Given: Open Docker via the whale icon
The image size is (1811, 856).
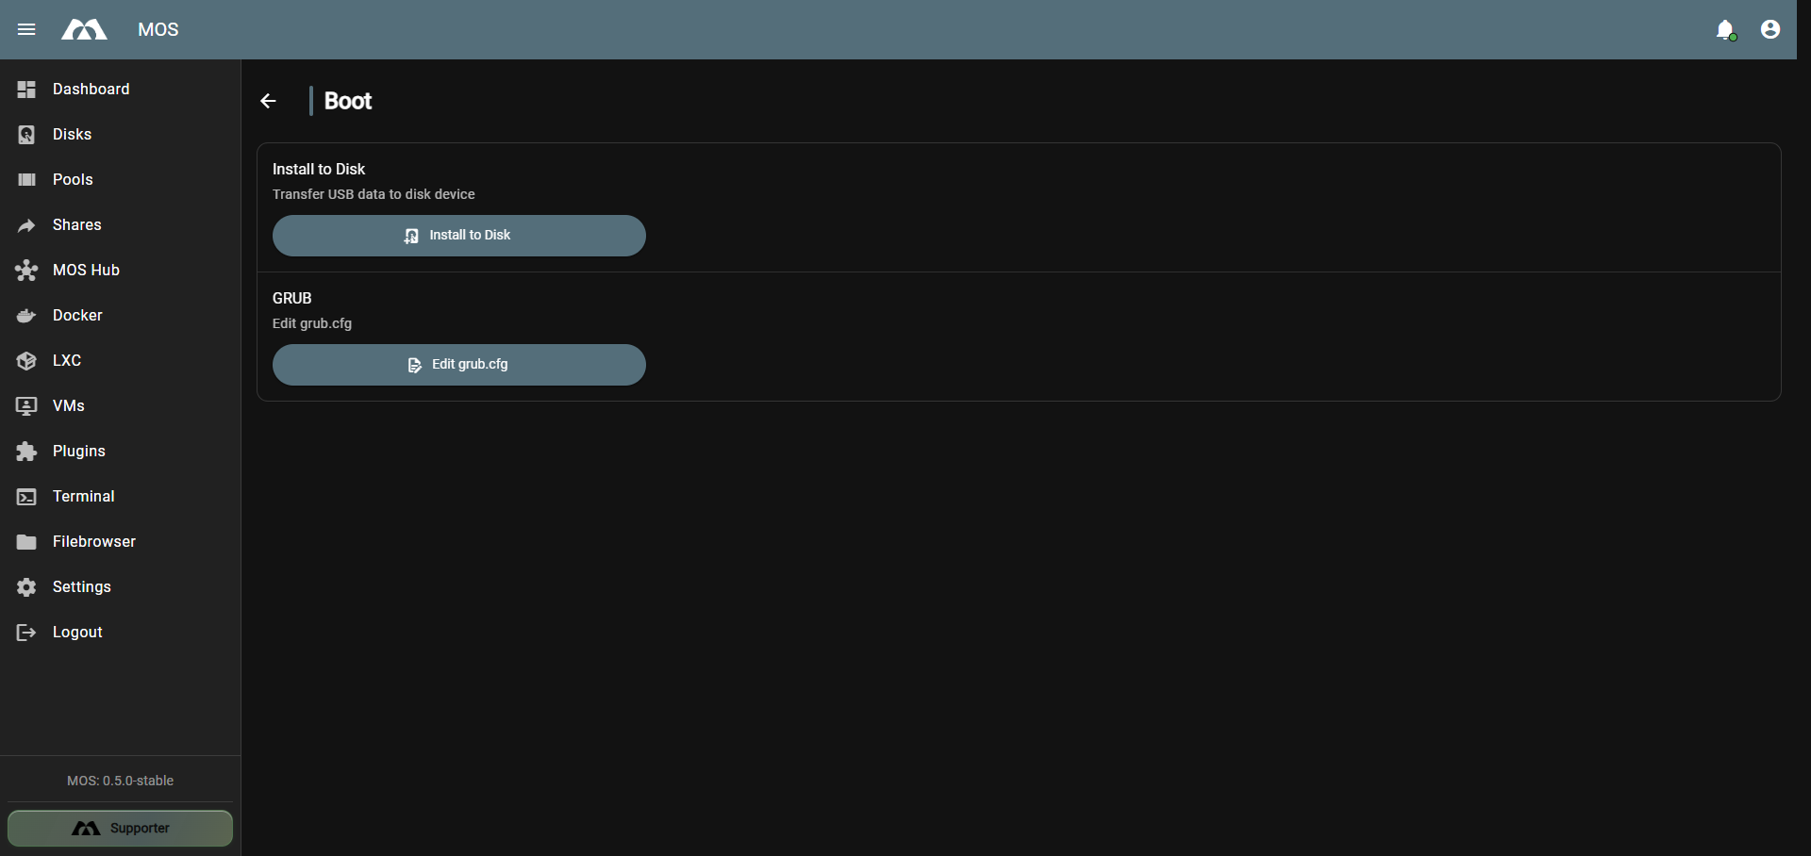Looking at the screenshot, I should (x=26, y=316).
